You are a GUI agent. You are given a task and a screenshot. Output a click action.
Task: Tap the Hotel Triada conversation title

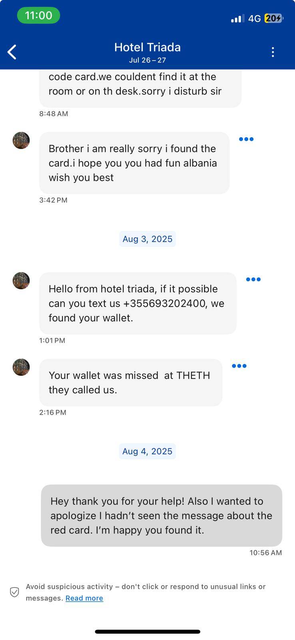click(147, 47)
